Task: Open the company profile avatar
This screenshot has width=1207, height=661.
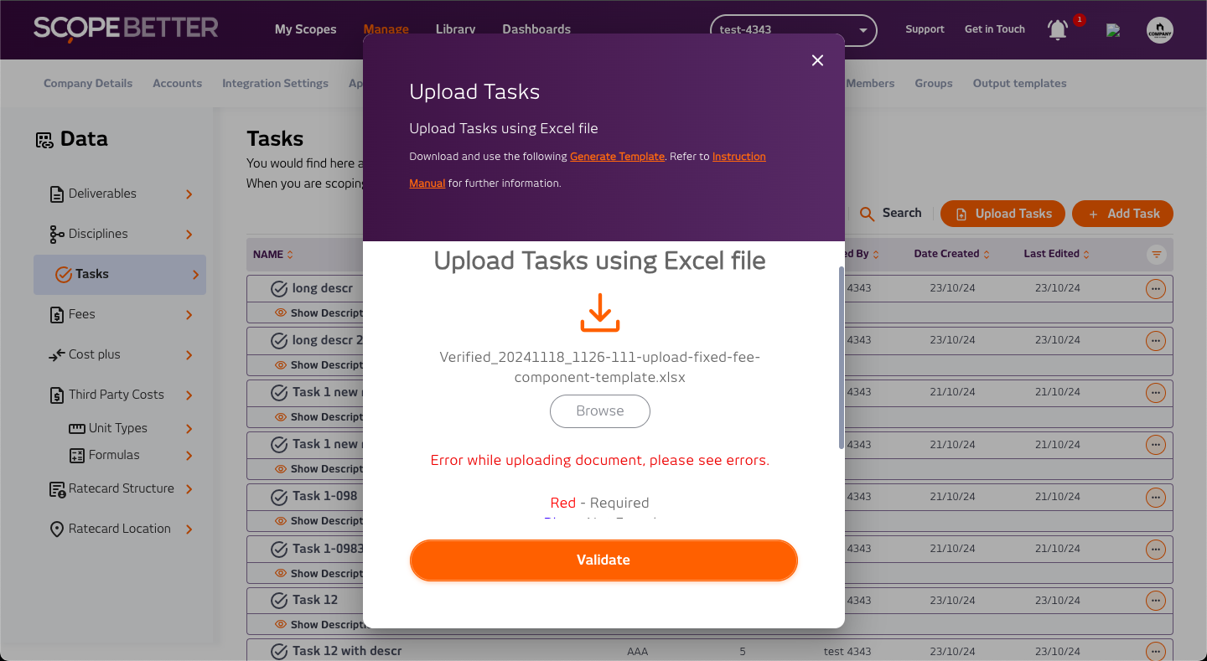Action: (1159, 30)
